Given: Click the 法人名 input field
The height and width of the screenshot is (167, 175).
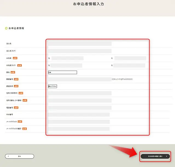Looking at the screenshot, I should click(80, 44).
